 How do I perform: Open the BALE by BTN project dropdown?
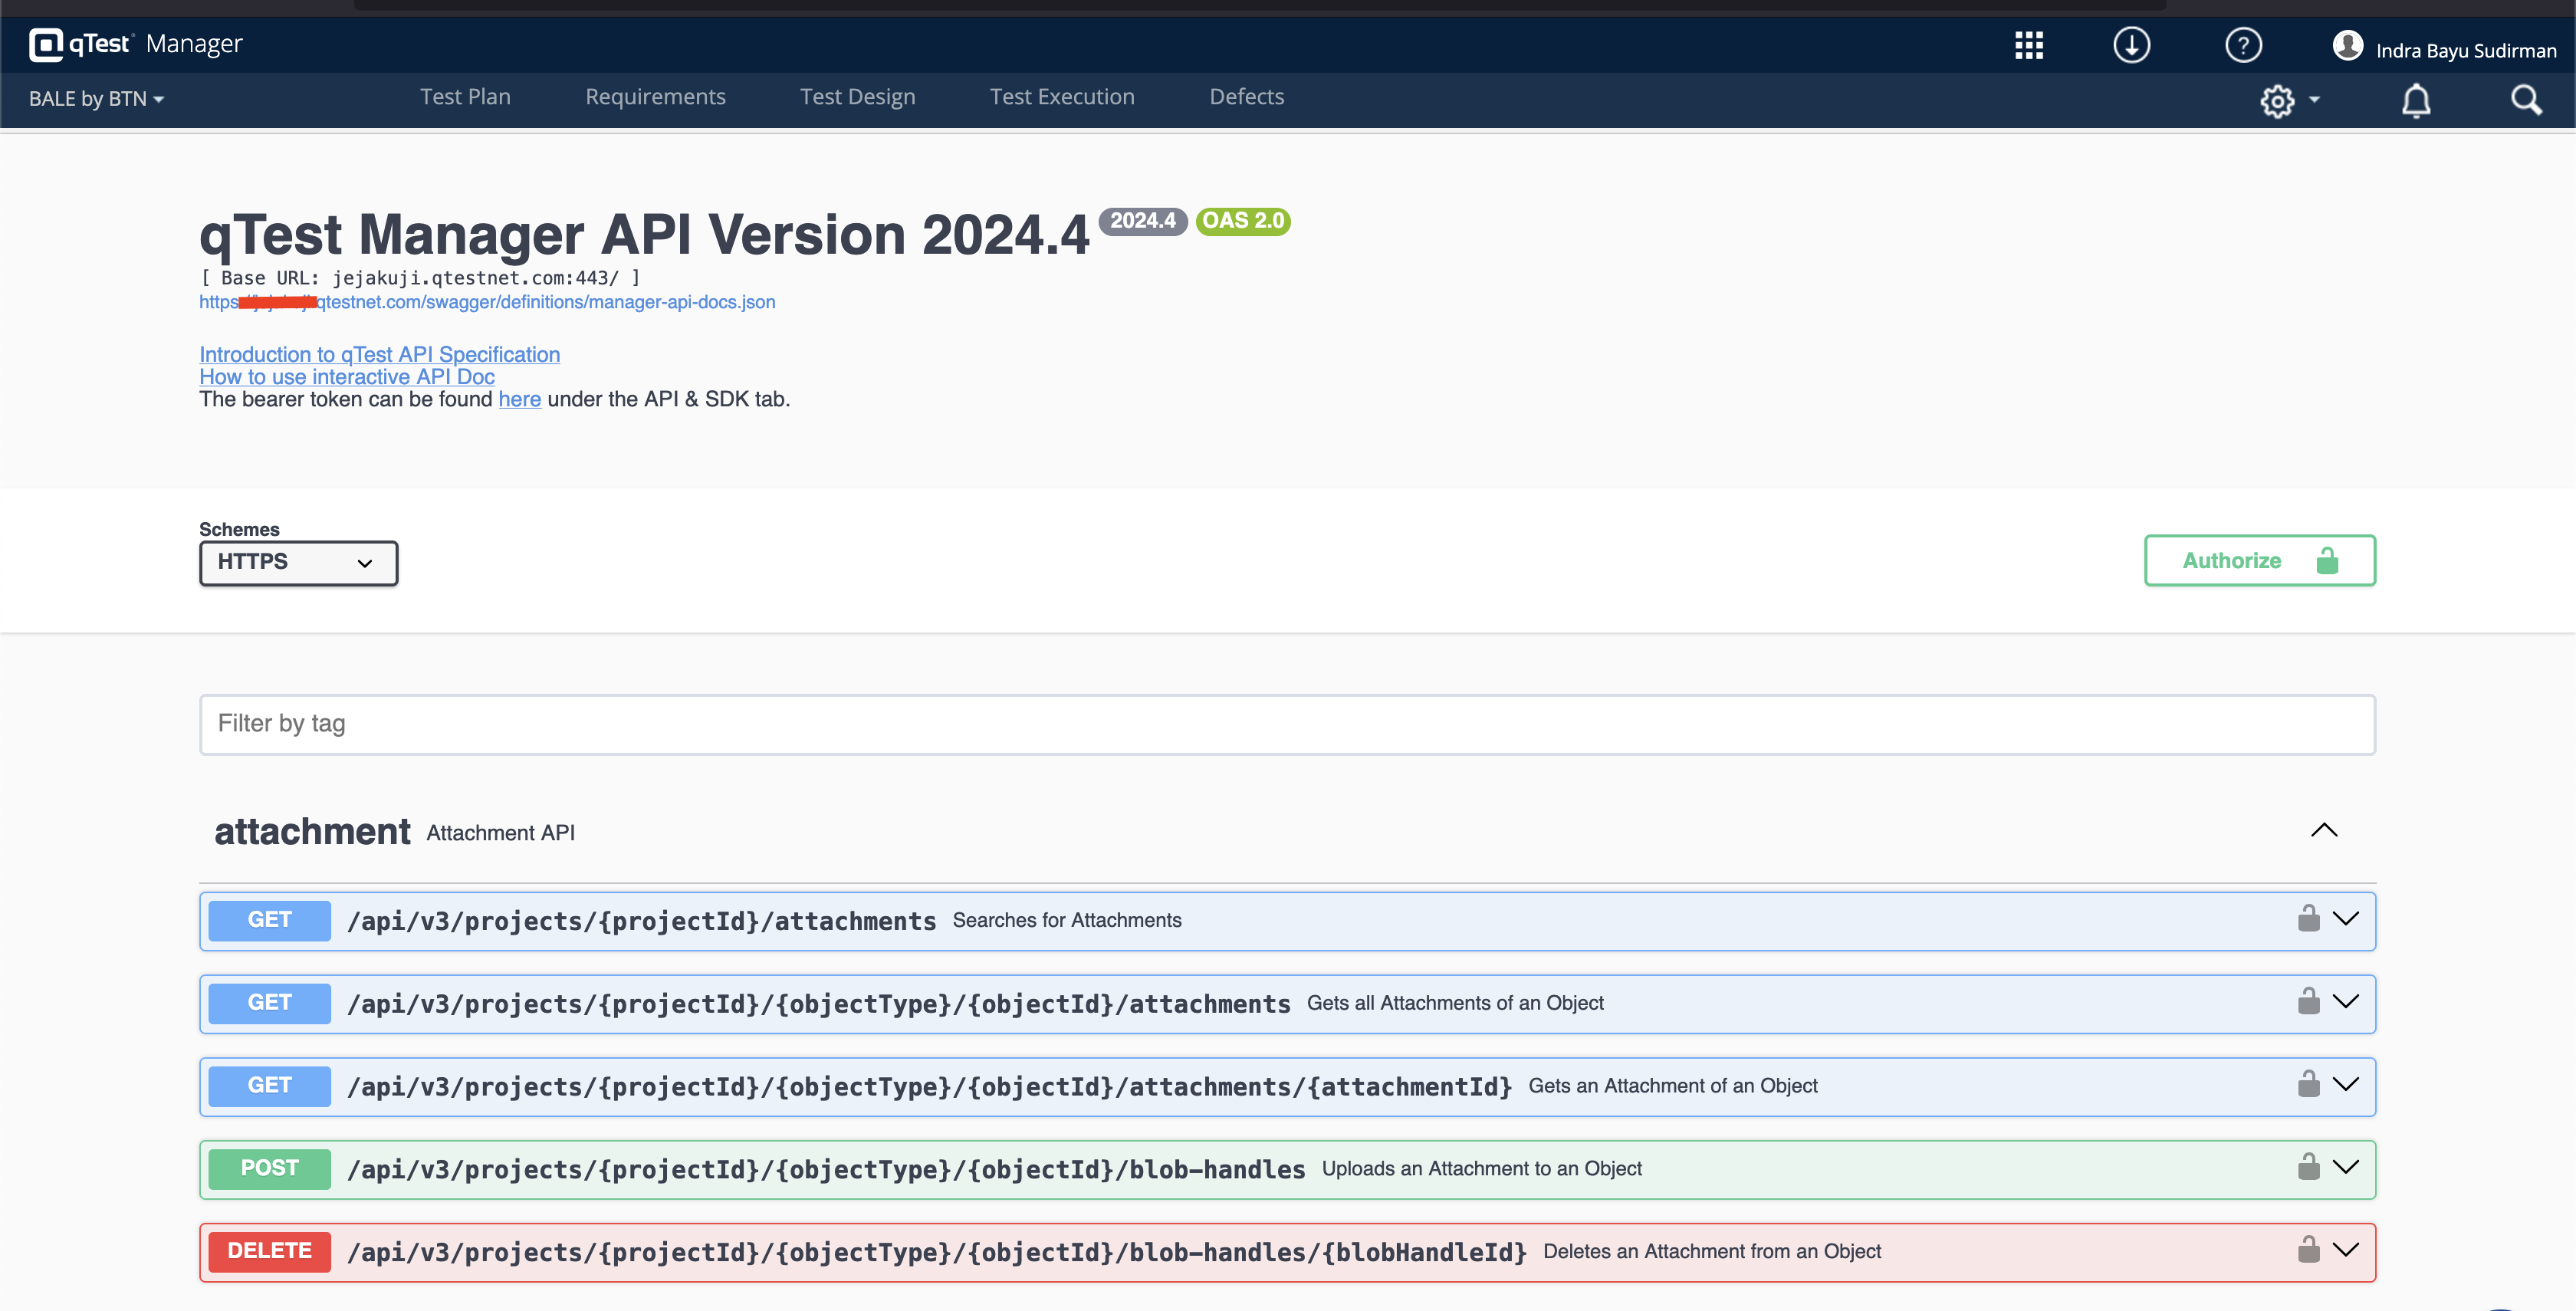95,99
